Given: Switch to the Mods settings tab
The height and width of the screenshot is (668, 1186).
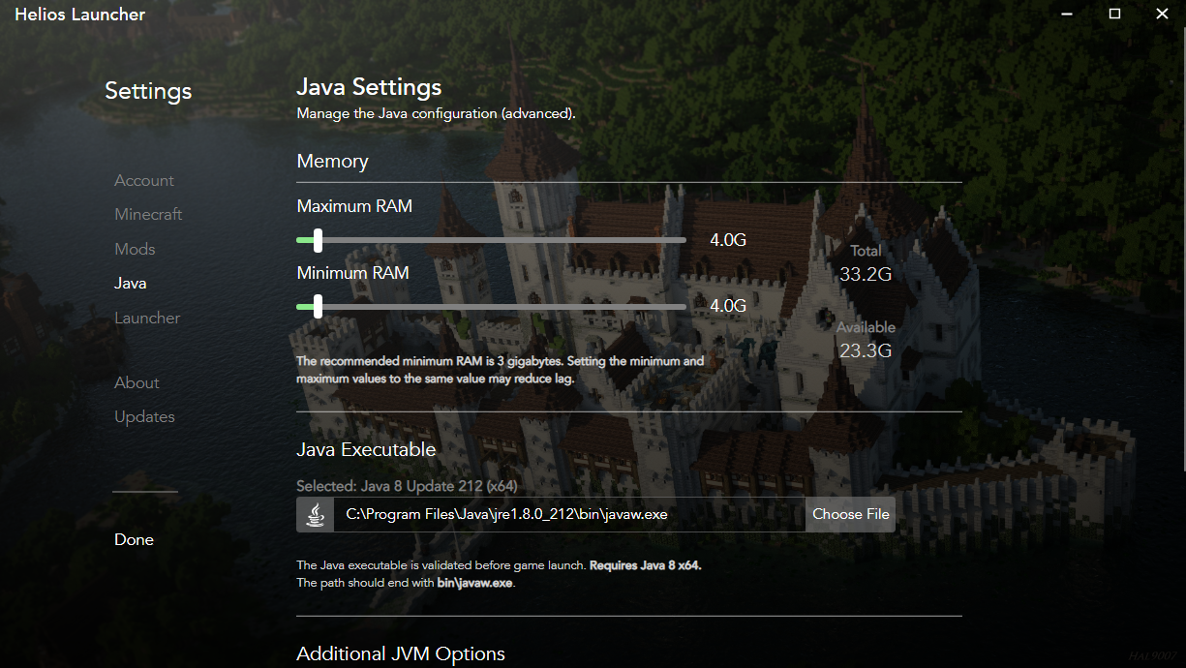Looking at the screenshot, I should pos(135,250).
